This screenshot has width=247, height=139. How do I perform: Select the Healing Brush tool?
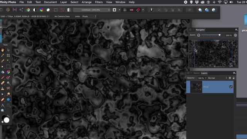click(3, 100)
